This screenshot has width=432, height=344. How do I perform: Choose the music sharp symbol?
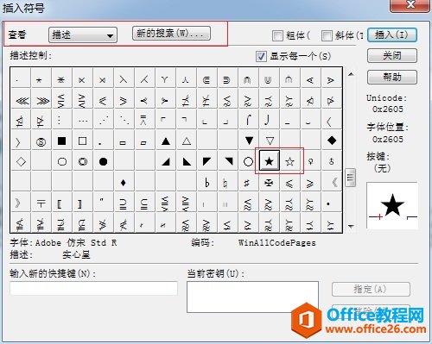point(246,183)
